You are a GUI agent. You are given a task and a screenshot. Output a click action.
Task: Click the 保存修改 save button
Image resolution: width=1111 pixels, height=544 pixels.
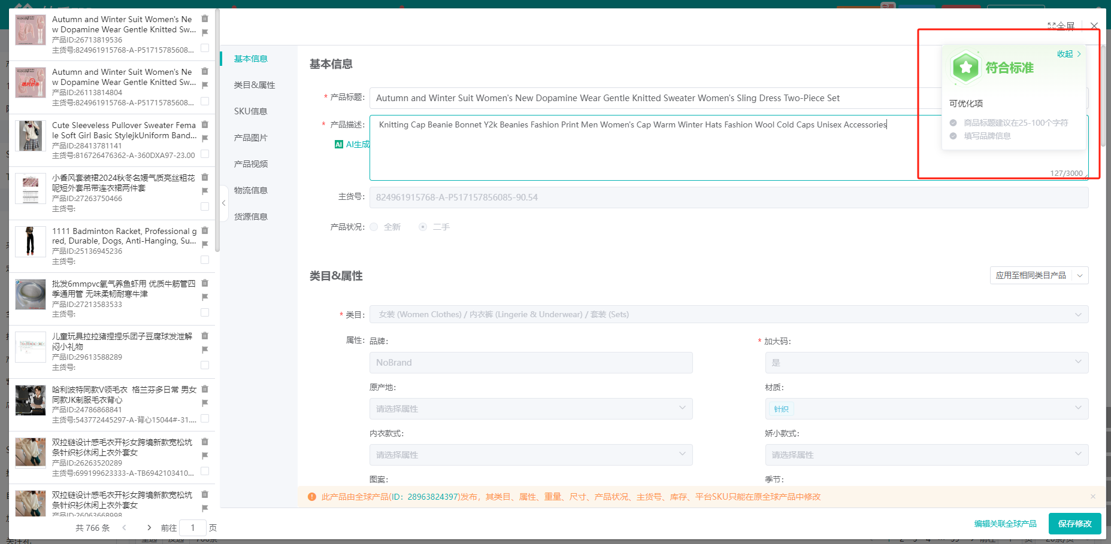tap(1074, 524)
